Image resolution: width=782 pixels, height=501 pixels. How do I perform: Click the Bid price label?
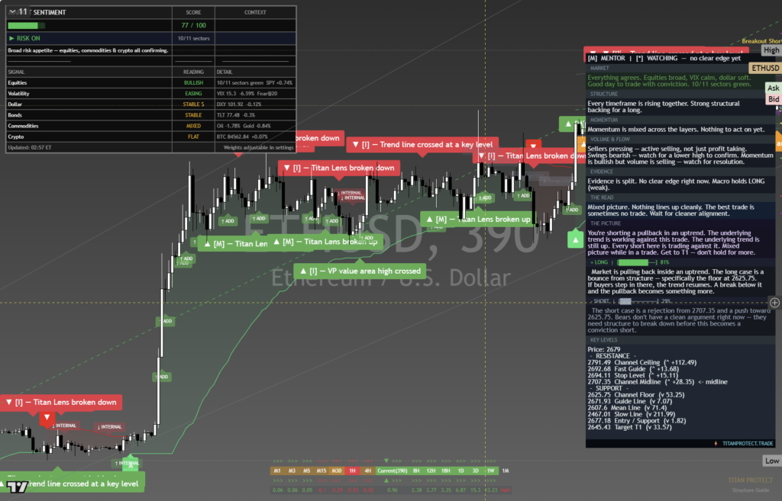tap(773, 99)
